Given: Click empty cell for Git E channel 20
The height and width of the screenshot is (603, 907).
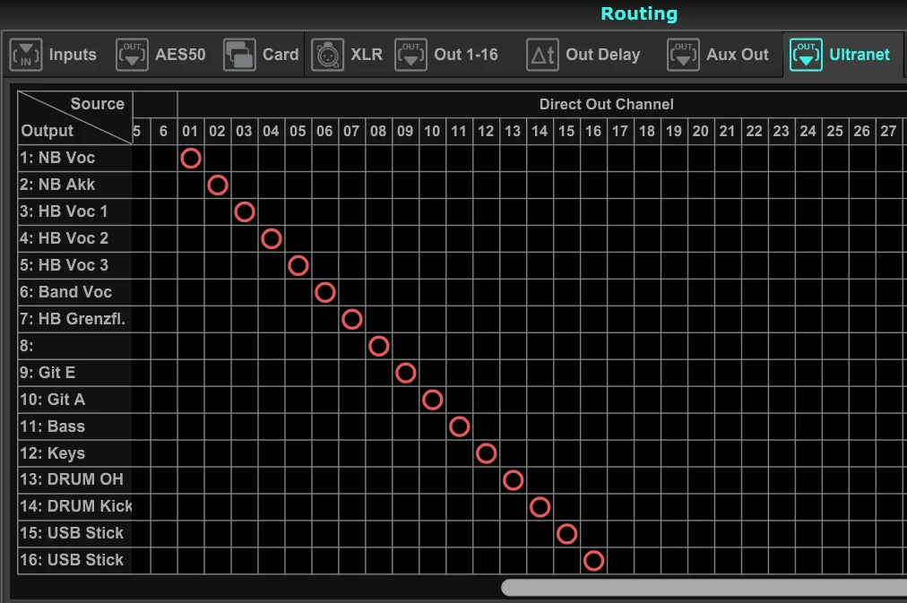Looking at the screenshot, I should click(701, 373).
